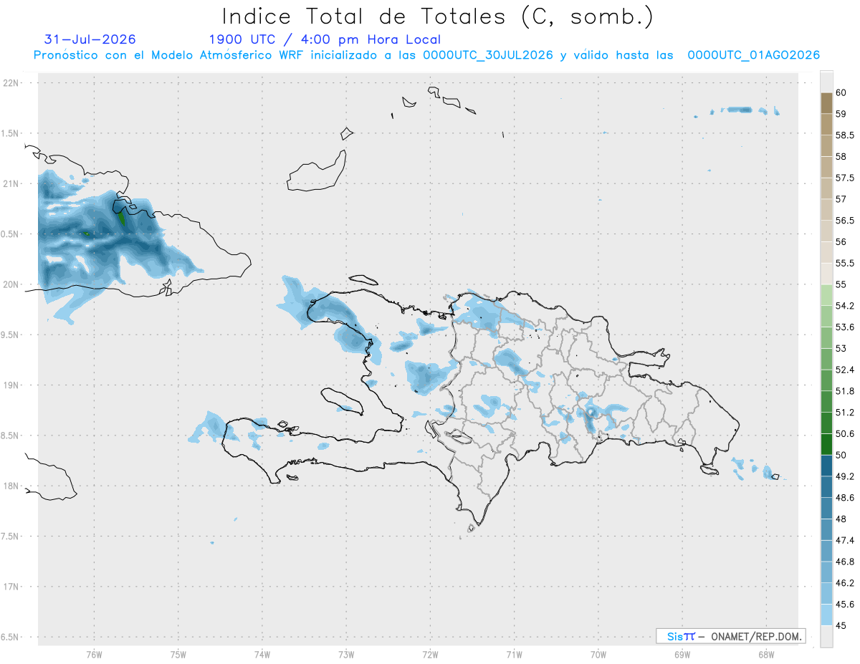860x664 pixels.
Task: Click the "68W" longitude label
Action: coord(766,654)
